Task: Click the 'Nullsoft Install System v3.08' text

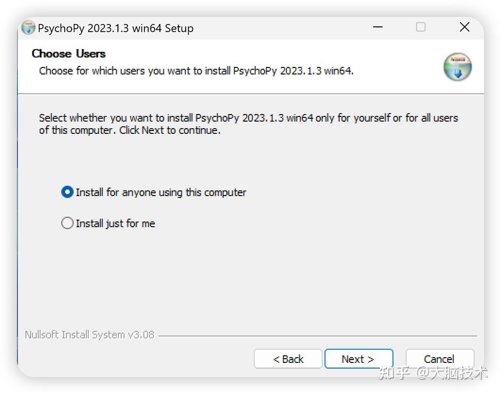Action: click(x=90, y=335)
